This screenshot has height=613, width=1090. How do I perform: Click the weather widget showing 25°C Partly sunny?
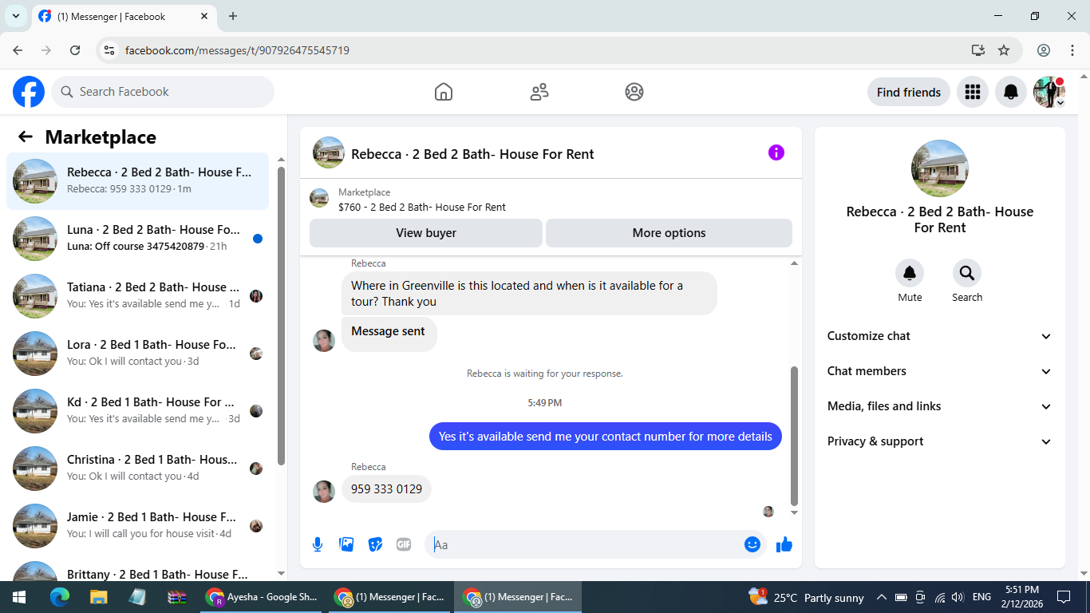click(x=807, y=597)
